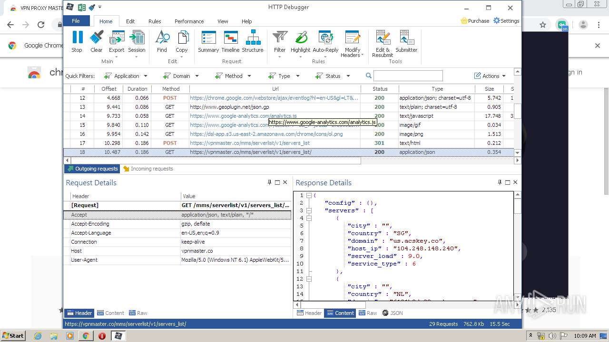Open the Session tool
The height and width of the screenshot is (342, 609).
pyautogui.click(x=137, y=44)
